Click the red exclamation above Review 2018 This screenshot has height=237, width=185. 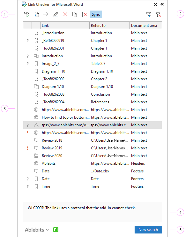click(x=28, y=133)
